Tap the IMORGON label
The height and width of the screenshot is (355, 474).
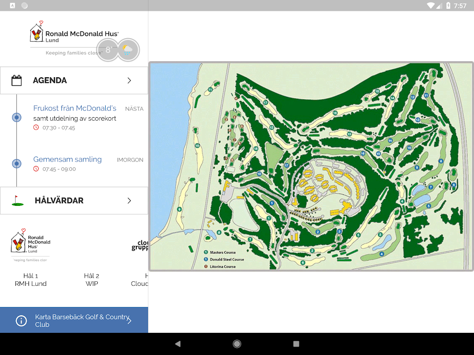[x=130, y=160]
